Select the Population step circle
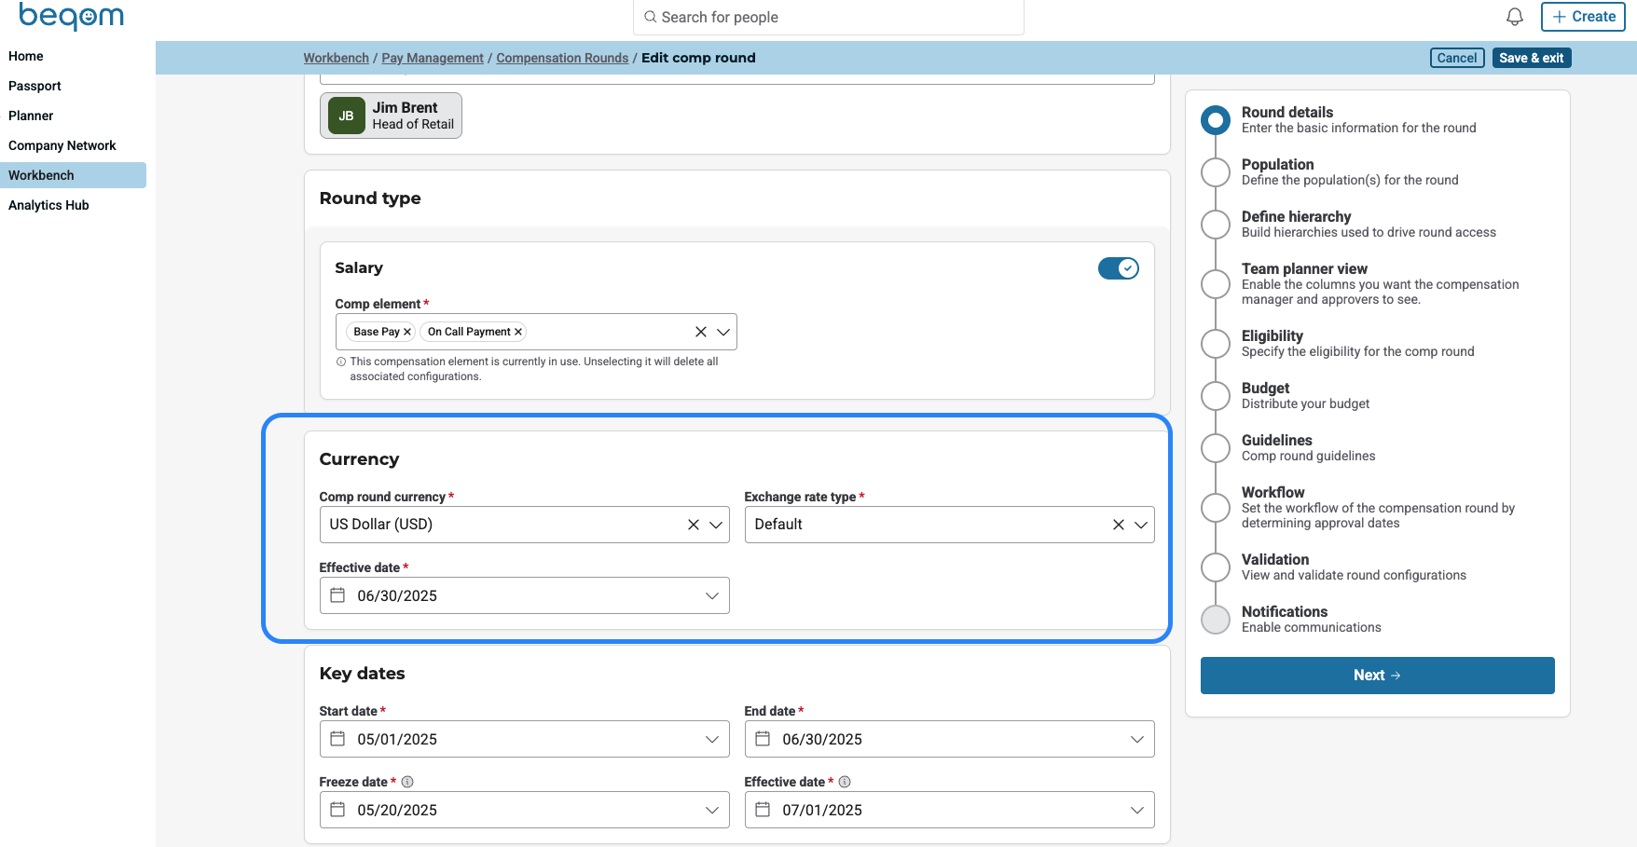The width and height of the screenshot is (1637, 847). [1215, 172]
